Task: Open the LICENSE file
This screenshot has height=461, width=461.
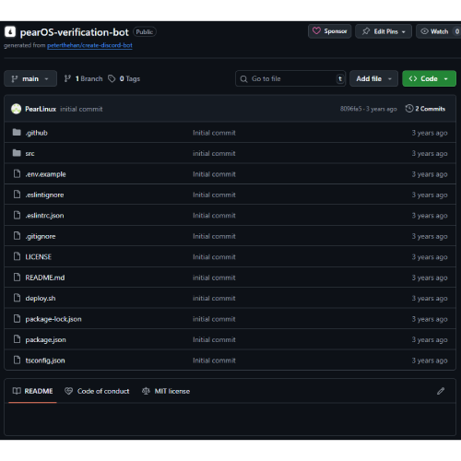Action: pos(38,257)
